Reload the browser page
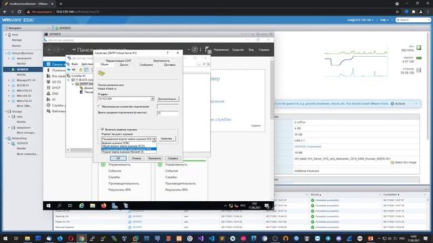Viewport: 433px width, 243px height. pyautogui.click(x=19, y=12)
